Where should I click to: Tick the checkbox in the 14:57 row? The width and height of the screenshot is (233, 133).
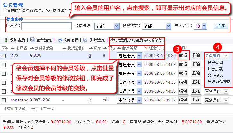pos(4,73)
